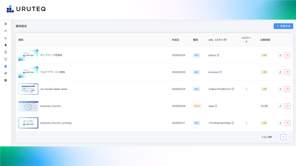Viewport: 296px width, 166px height.
Task: Open the bar chart analytics sidebar icon
Action: (x=6, y=38)
